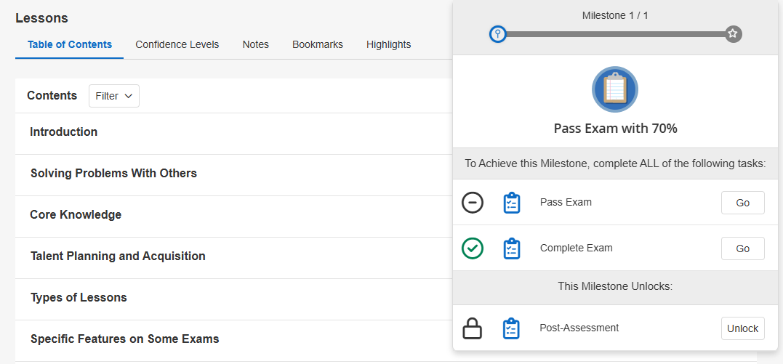Click the milestone progress bar track
The height and width of the screenshot is (364, 783).
click(615, 34)
